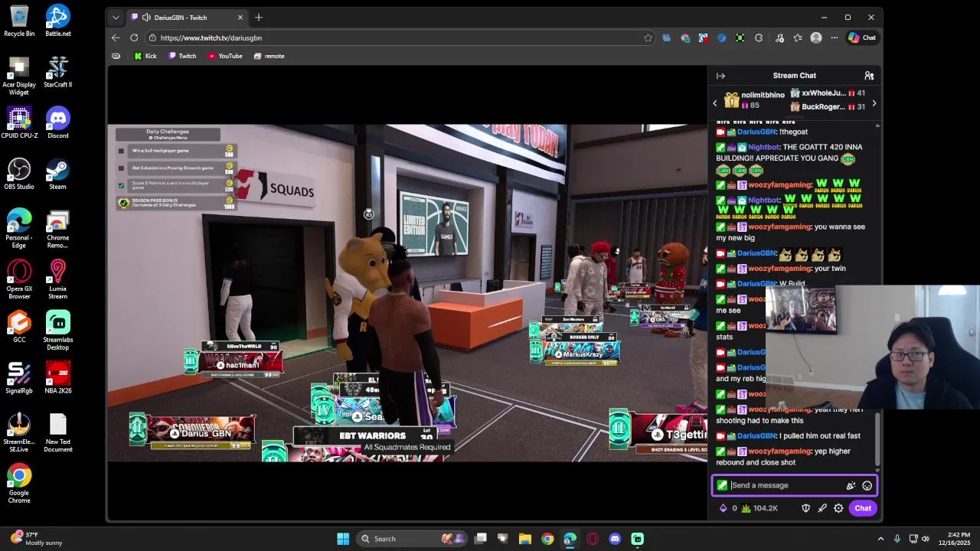Open SignalRgb desktop shortcut
The height and width of the screenshot is (551, 980).
tap(19, 377)
